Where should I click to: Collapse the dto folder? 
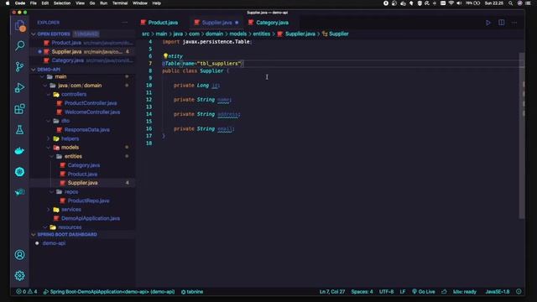coord(49,121)
